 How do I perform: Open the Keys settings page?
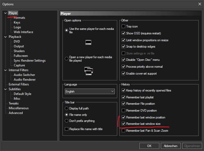click(x=17, y=22)
